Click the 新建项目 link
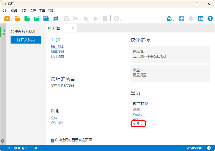Viewport: 215px width, 151px height. (57, 52)
